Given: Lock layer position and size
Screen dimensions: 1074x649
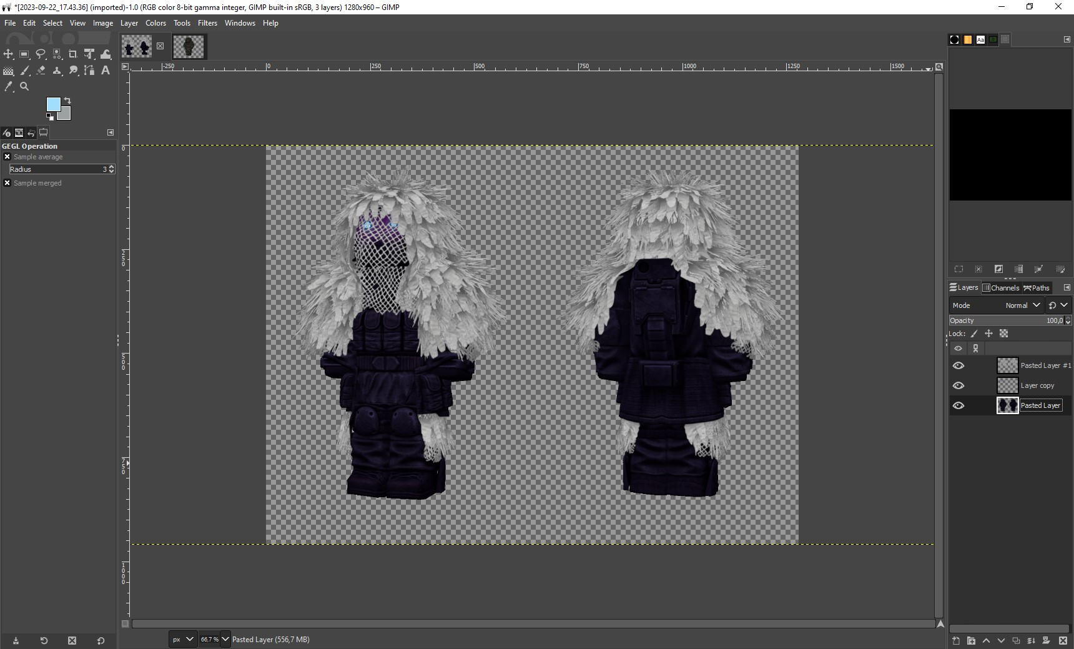Looking at the screenshot, I should coord(988,334).
